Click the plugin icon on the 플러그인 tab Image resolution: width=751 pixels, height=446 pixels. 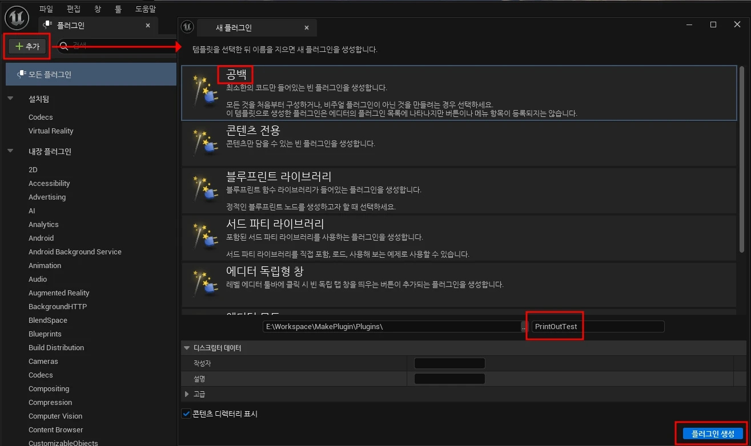(x=49, y=25)
